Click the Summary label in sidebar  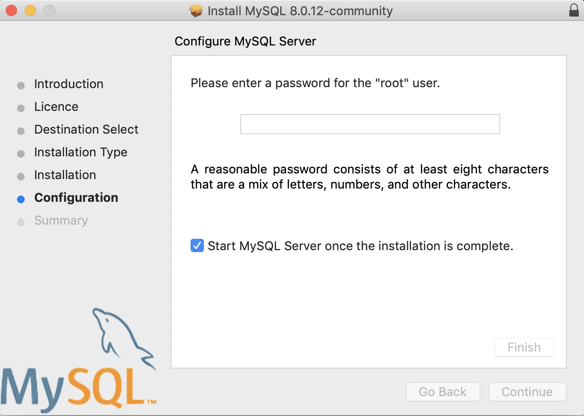pos(61,220)
